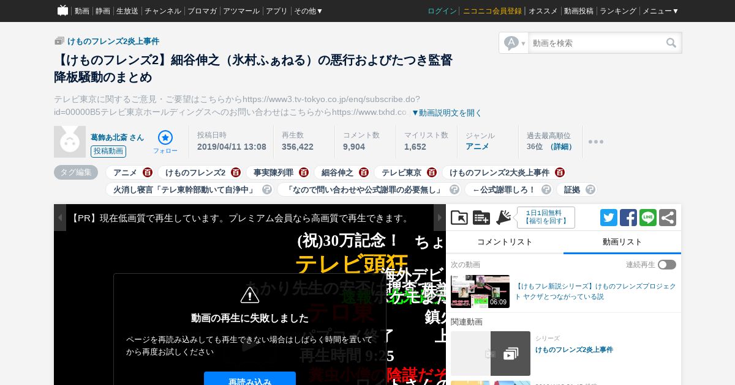Go to next PR message arrow
Image resolution: width=735 pixels, height=385 pixels.
click(440, 218)
